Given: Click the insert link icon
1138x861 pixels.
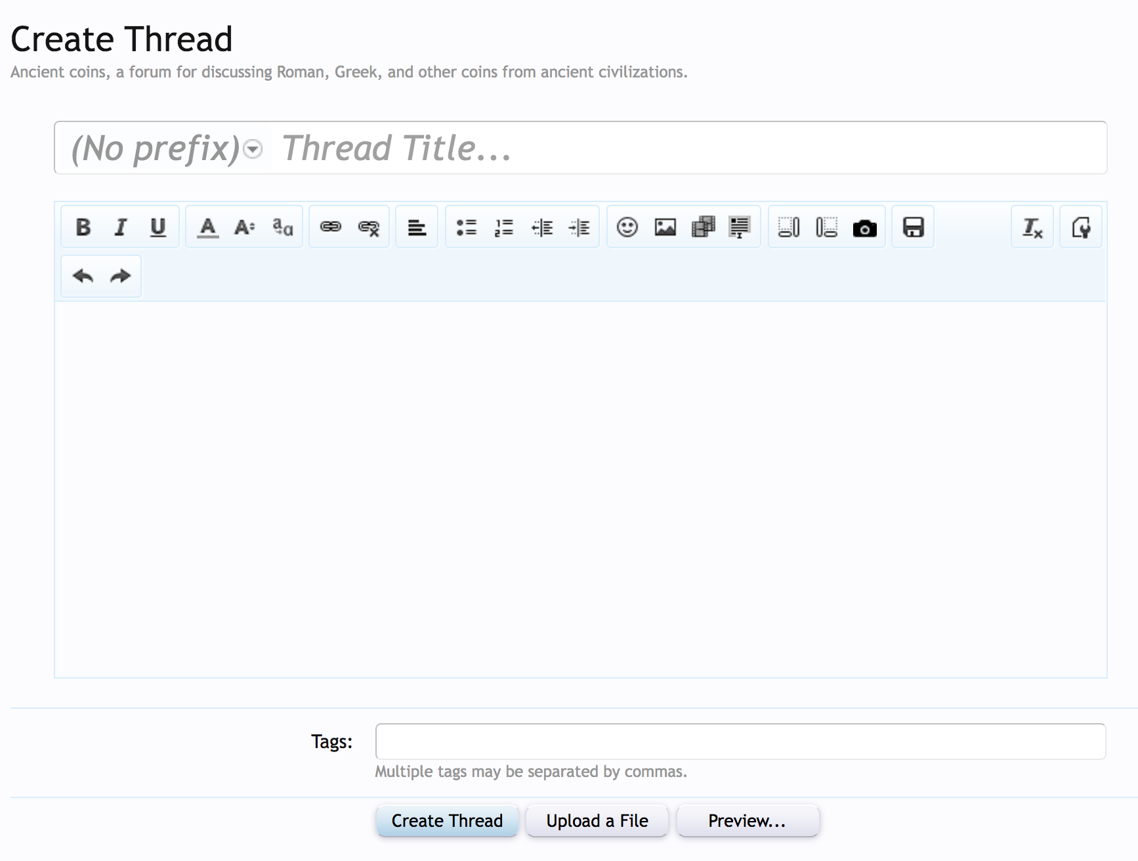Looking at the screenshot, I should (x=331, y=227).
